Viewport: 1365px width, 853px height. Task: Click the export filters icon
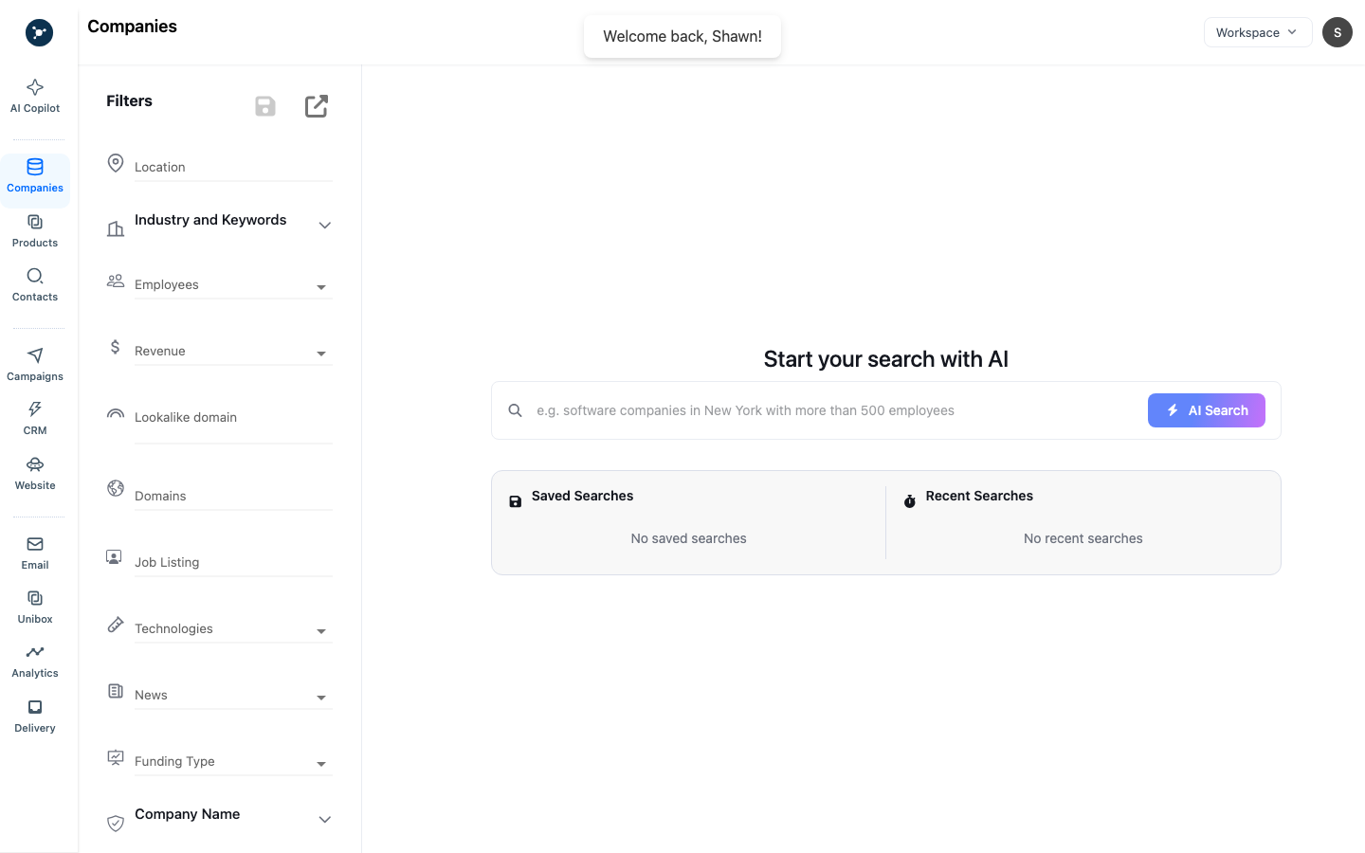(x=317, y=106)
